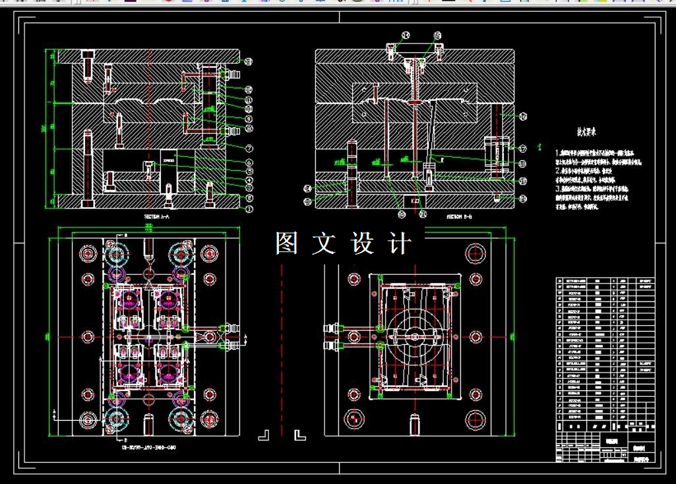Select part balloon number 17
Screen dimensions: 676x484
click(x=522, y=148)
